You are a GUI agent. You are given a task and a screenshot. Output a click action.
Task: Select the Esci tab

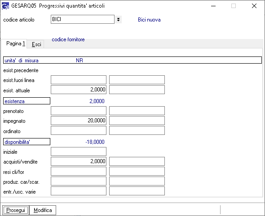tap(36, 44)
